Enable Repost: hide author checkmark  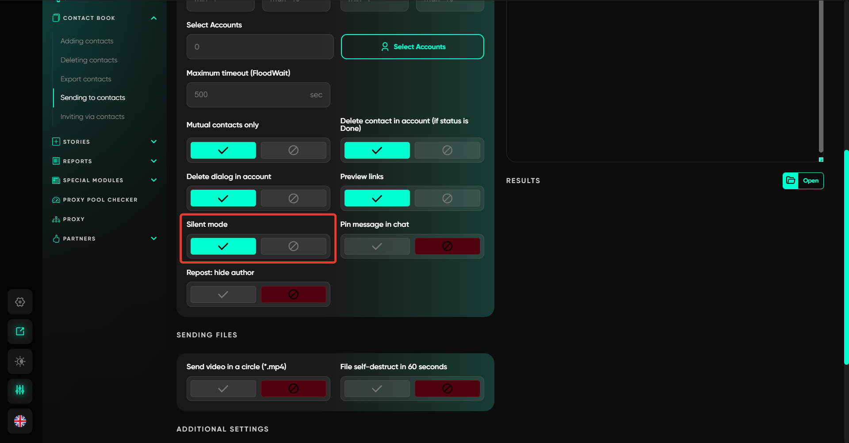[x=223, y=294]
